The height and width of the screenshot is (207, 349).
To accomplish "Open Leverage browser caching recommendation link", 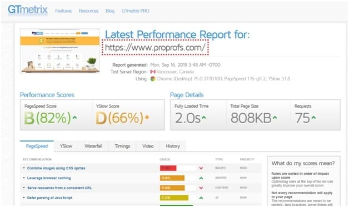I will coord(49,178).
